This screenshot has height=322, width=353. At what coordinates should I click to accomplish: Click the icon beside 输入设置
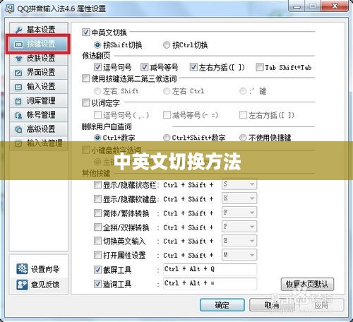[x=18, y=87]
